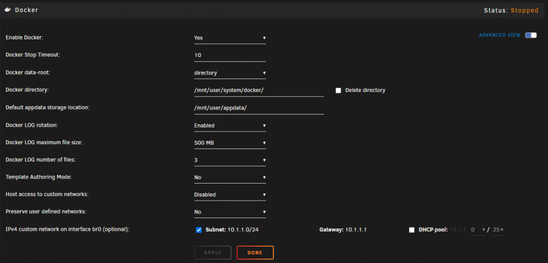
Task: Click the Default appdata storage location label
Action: (48, 107)
